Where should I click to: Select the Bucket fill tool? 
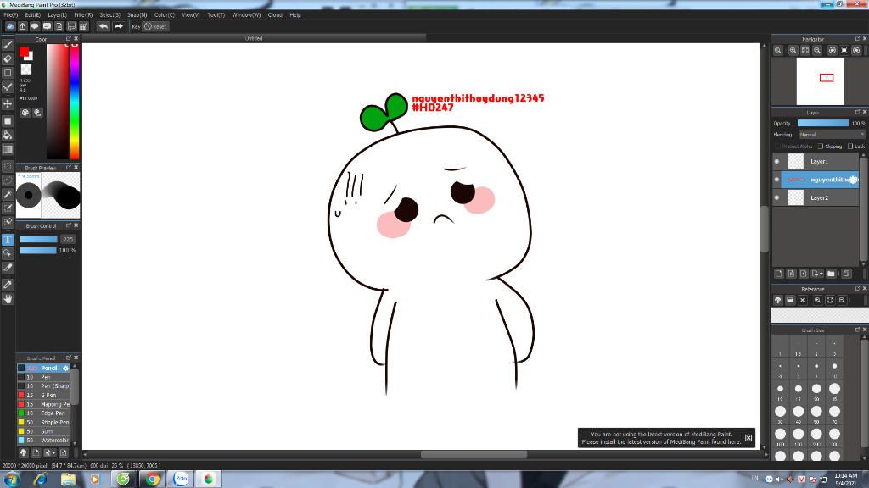(x=8, y=135)
